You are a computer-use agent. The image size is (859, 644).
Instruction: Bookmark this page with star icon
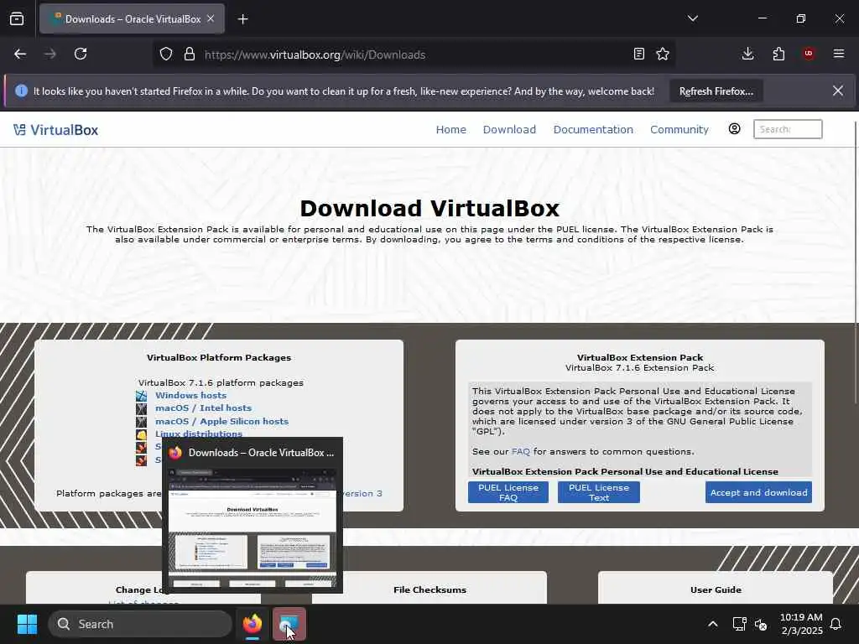tap(663, 55)
